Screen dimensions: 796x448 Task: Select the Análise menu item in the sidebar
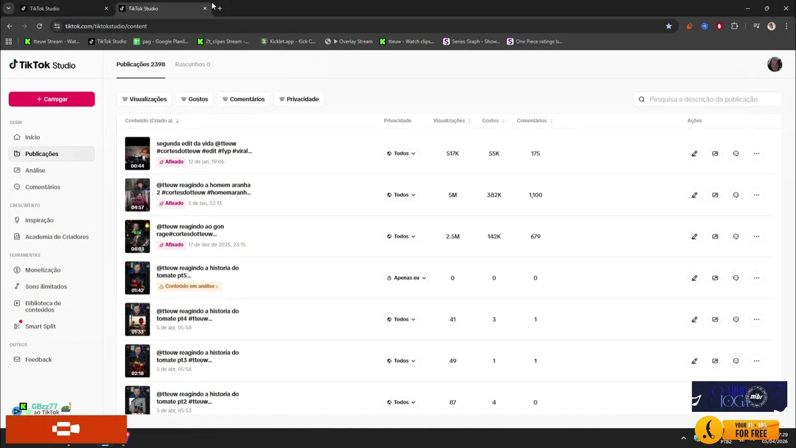tap(35, 170)
